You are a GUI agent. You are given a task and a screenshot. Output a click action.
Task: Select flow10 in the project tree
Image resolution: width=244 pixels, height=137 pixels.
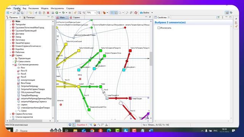[24, 71]
